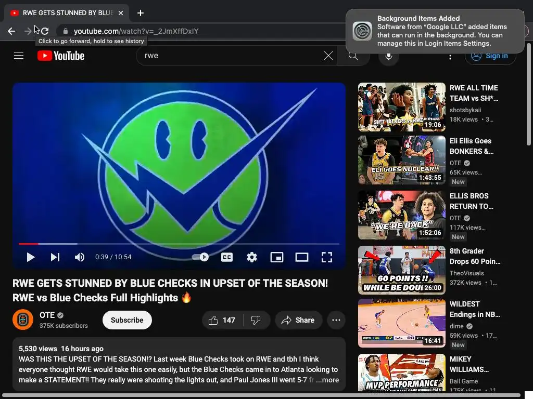Mute the video with the speaker icon
The height and width of the screenshot is (399, 533).
pyautogui.click(x=79, y=257)
